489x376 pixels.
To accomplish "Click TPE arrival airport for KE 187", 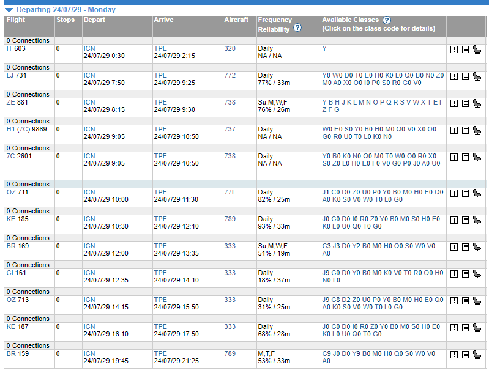I will coord(160,326).
